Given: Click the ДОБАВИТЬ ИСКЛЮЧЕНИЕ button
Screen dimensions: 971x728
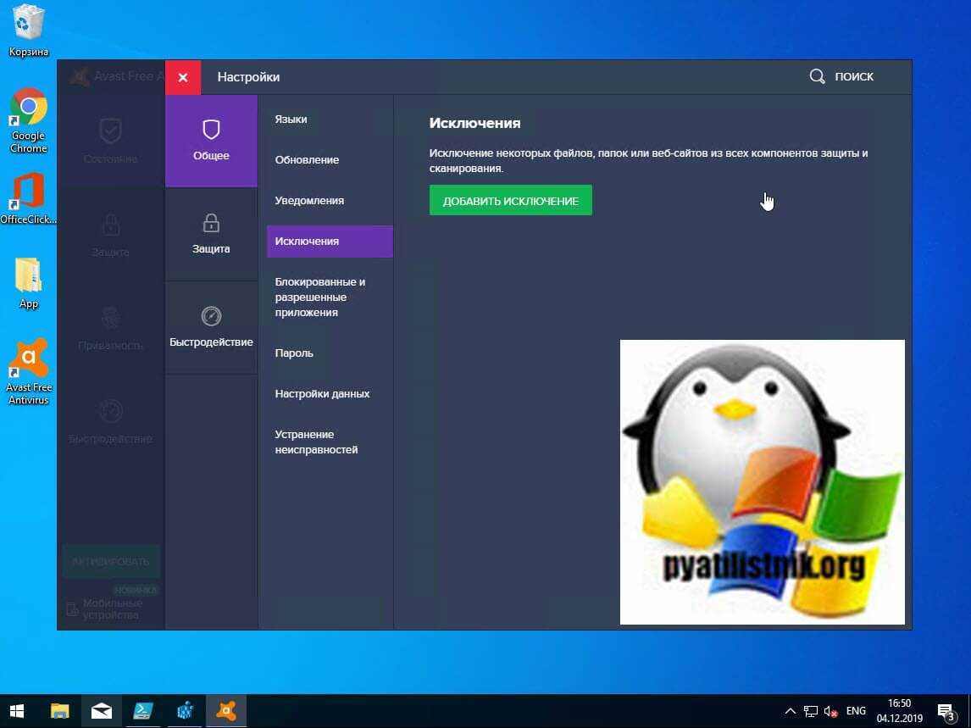Looking at the screenshot, I should (x=510, y=201).
